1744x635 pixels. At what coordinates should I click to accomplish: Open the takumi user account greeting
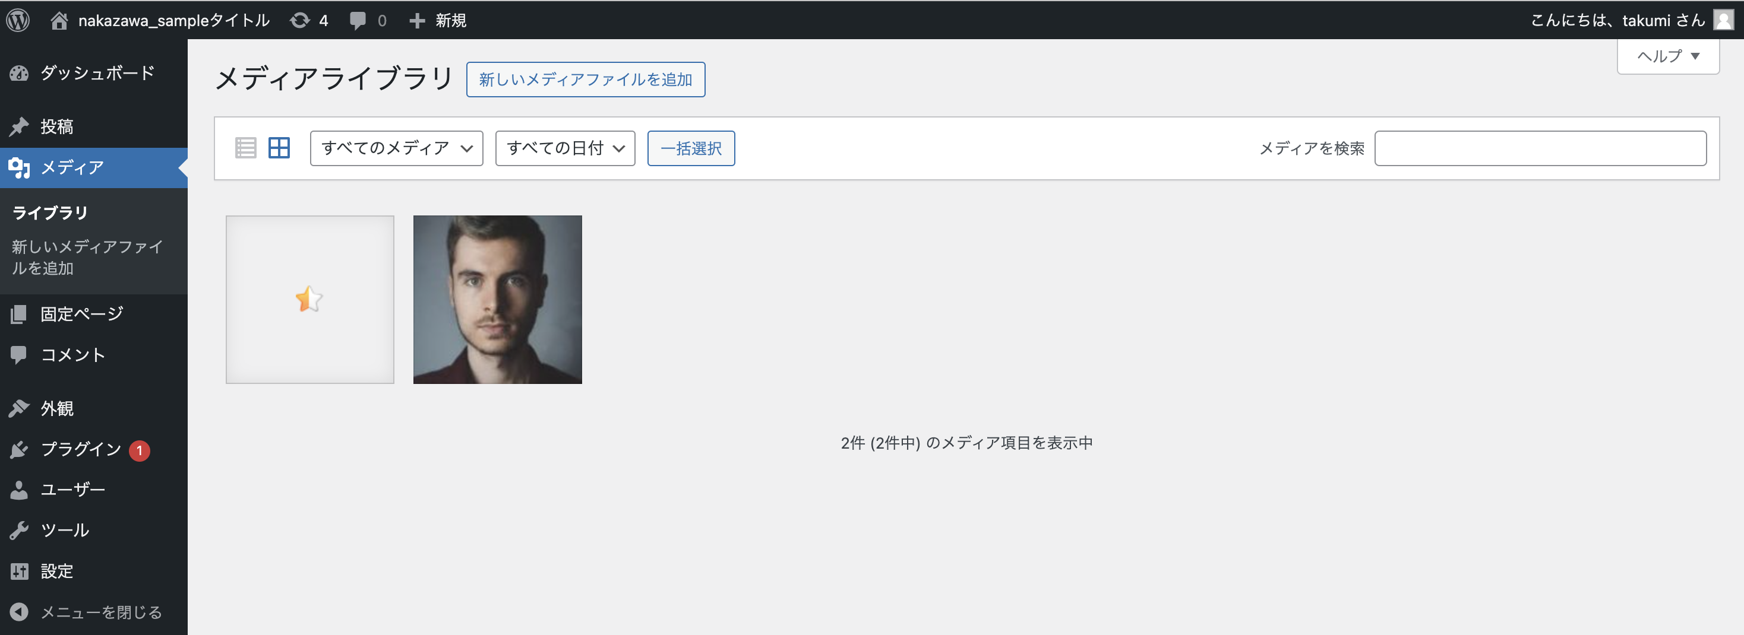1617,20
